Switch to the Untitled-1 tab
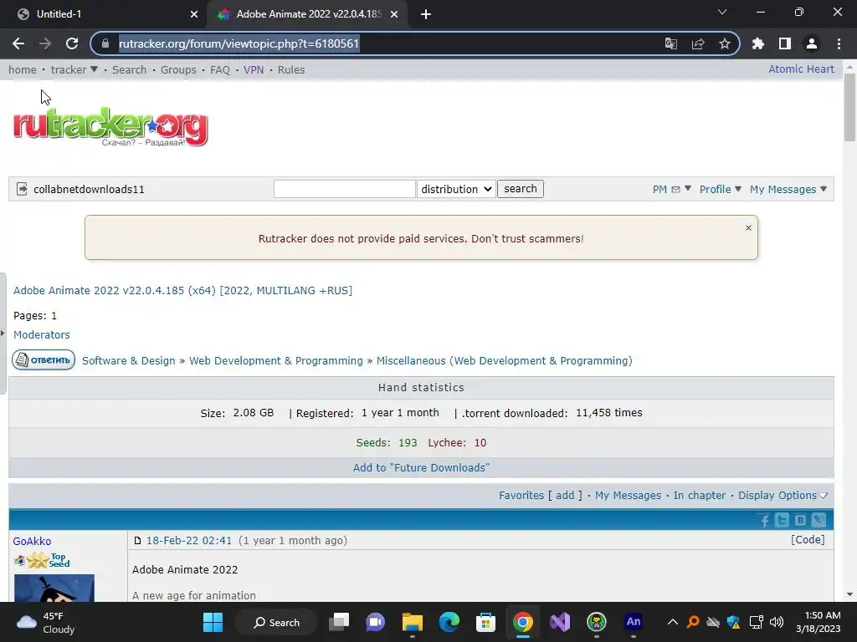The width and height of the screenshot is (857, 642). pos(104,14)
